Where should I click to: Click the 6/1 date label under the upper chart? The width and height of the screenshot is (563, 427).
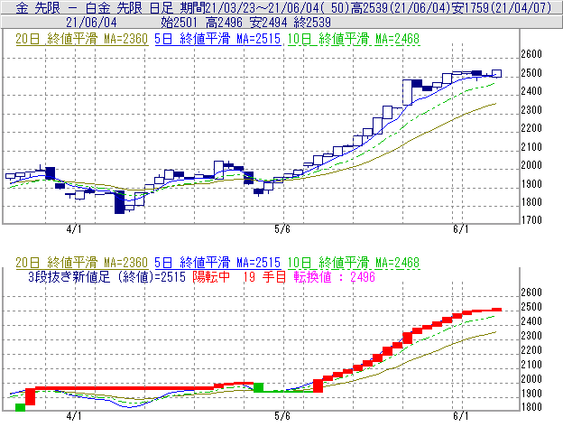coord(461,229)
